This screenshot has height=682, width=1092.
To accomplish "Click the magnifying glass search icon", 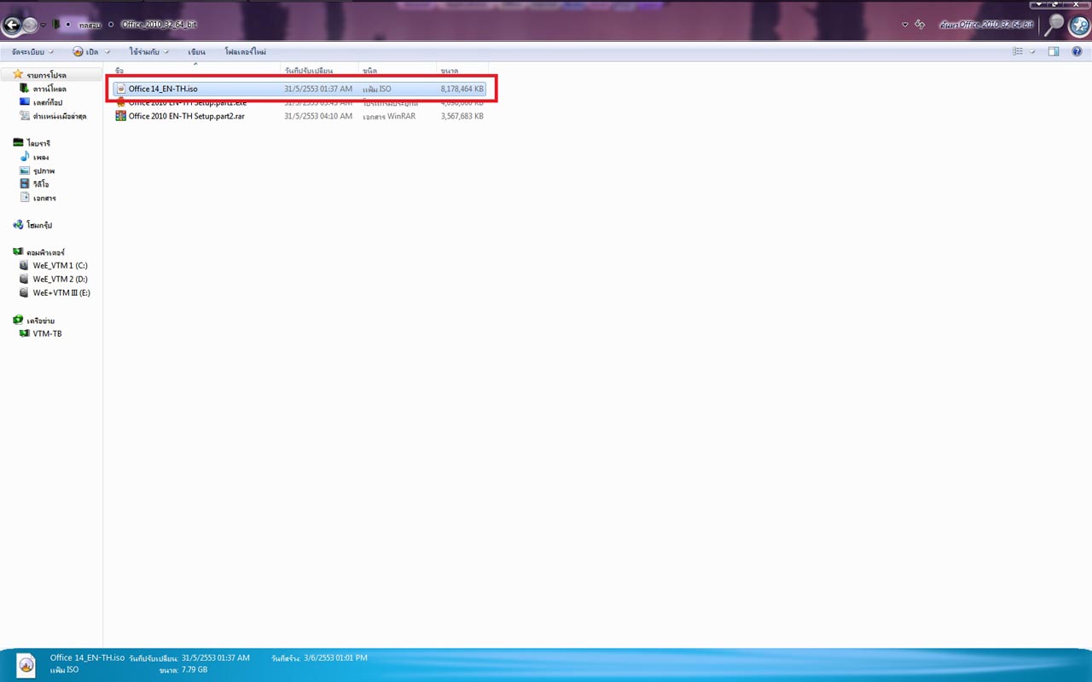I will point(1054,24).
